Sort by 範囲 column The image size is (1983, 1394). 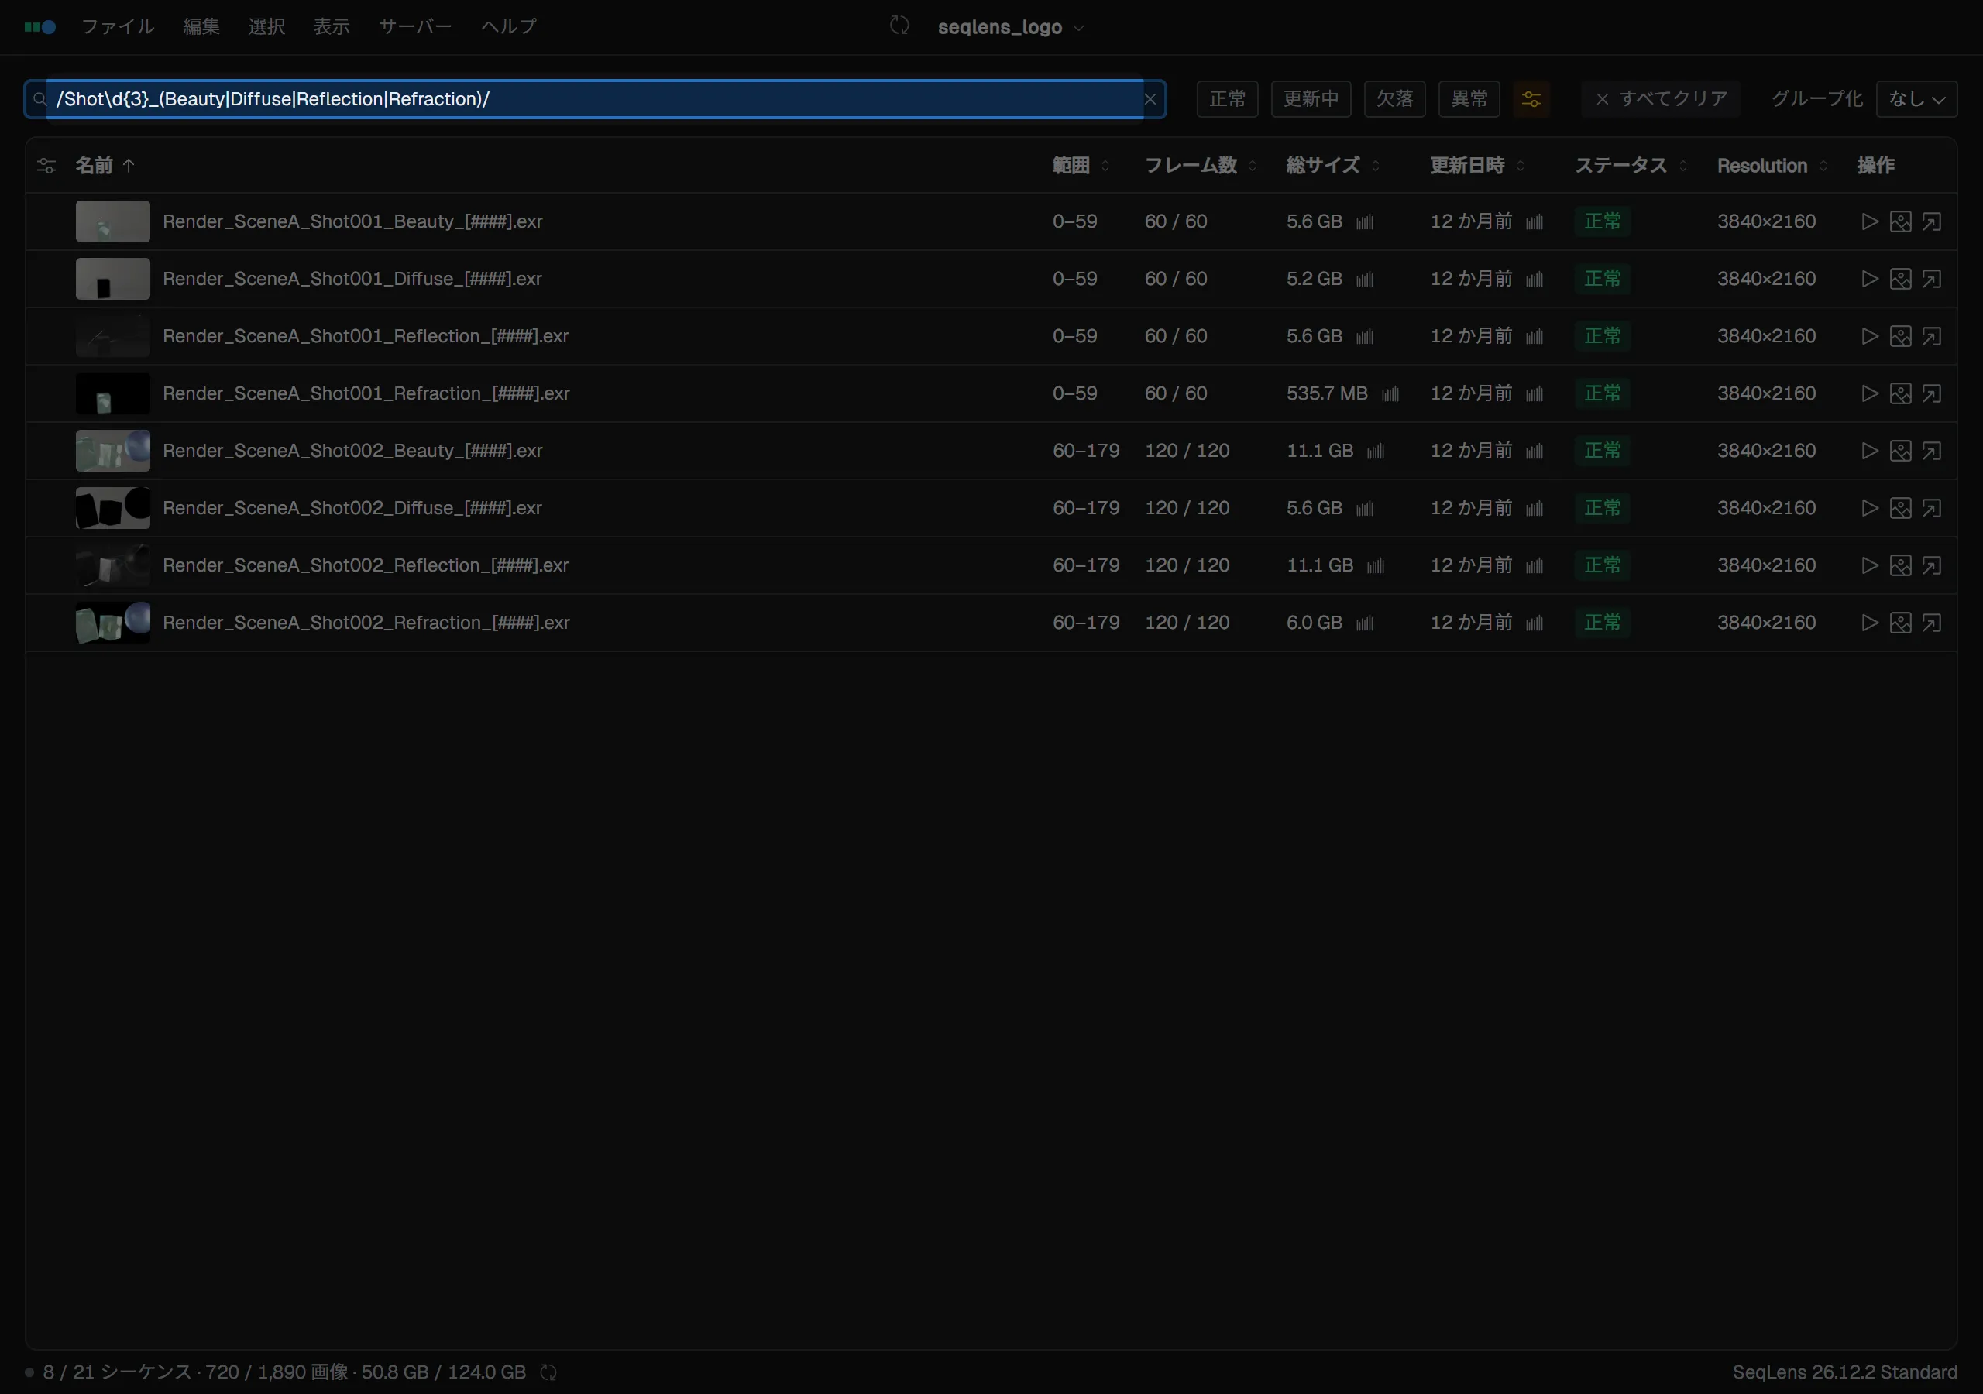(1080, 166)
